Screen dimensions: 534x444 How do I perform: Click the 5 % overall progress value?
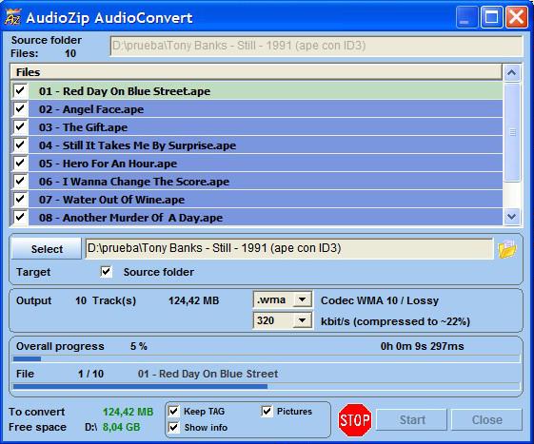(139, 346)
